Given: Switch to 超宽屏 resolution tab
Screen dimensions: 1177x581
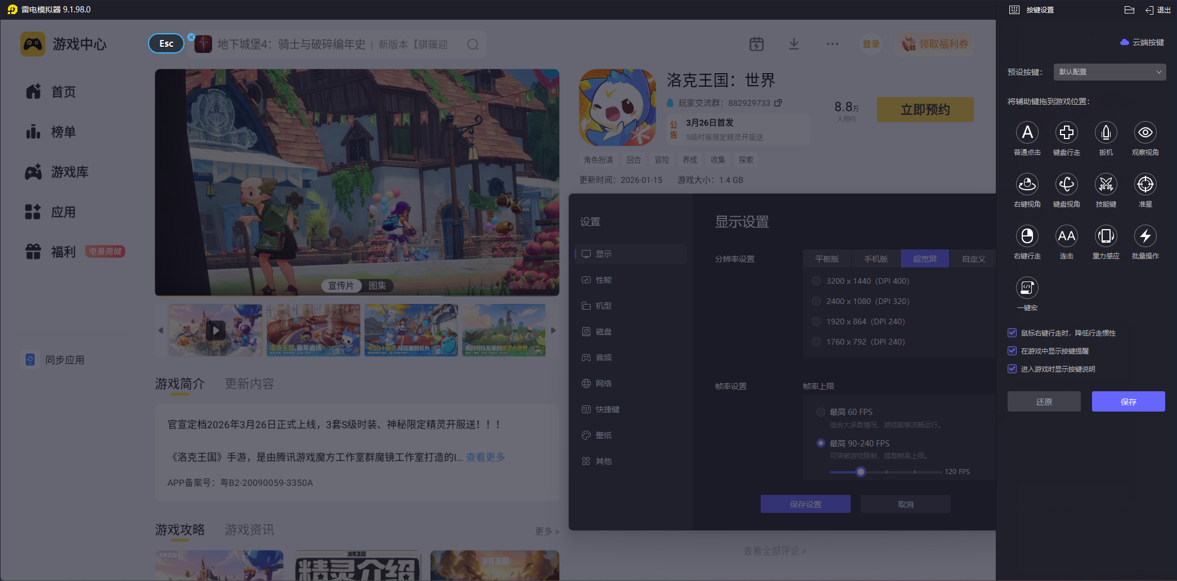Looking at the screenshot, I should (x=925, y=259).
